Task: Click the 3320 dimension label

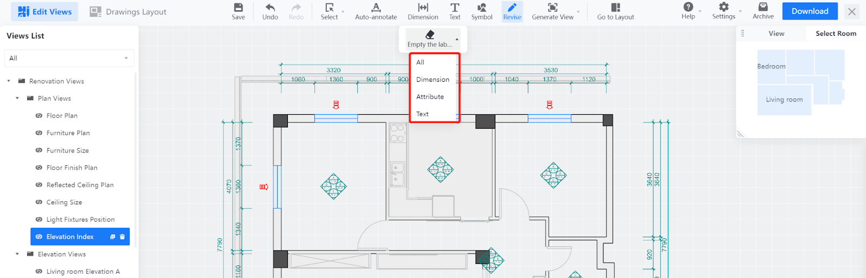Action: pos(333,70)
